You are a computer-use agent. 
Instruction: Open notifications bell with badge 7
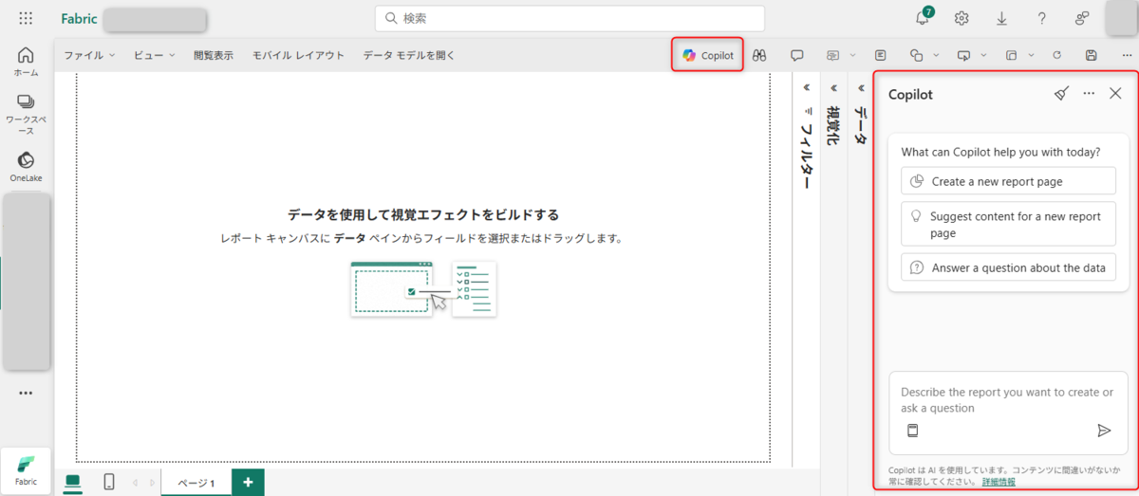923,18
